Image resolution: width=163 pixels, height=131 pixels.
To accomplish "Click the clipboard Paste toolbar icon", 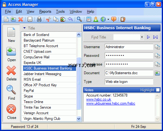I will pyautogui.click(x=63, y=19).
